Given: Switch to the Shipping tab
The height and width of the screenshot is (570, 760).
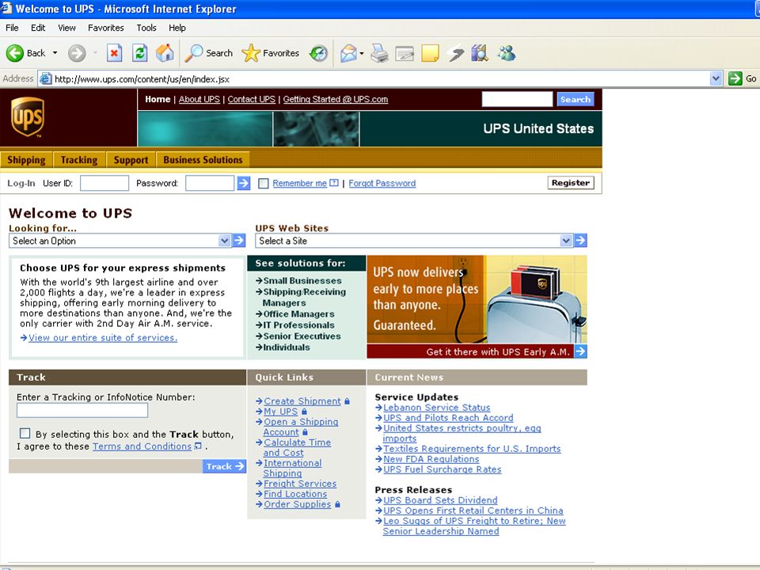Looking at the screenshot, I should tap(26, 159).
